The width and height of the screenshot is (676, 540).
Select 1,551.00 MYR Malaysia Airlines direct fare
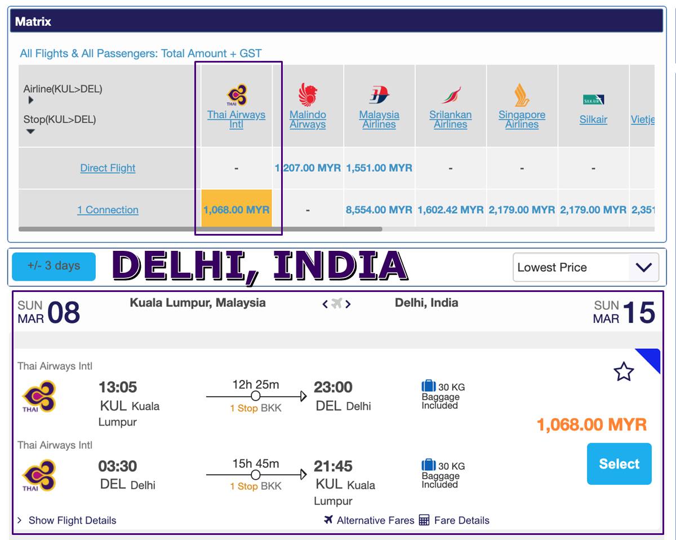coord(379,168)
